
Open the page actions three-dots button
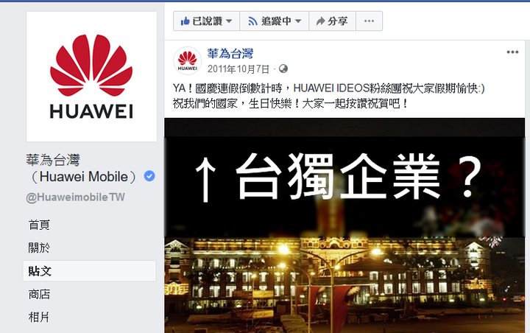tap(369, 21)
